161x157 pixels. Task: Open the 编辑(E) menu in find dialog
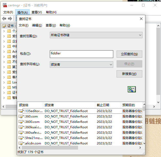pyautogui.click(x=37, y=25)
